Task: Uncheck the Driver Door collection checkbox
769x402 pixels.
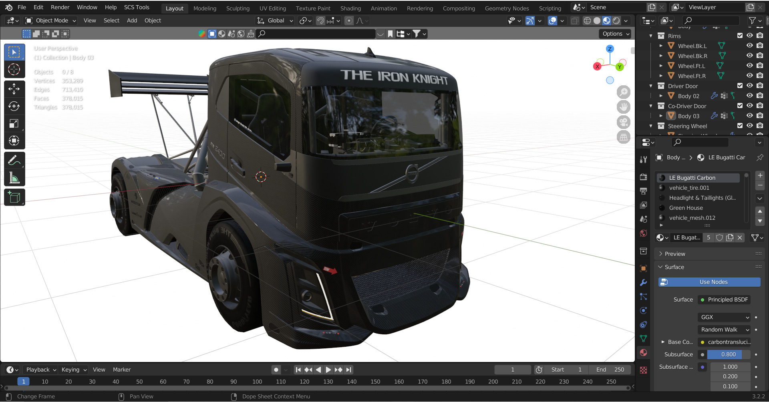Action: [x=740, y=86]
